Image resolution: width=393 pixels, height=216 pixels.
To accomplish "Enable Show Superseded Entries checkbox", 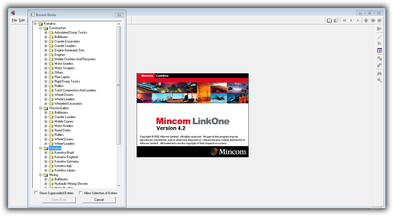I will click(x=36, y=193).
